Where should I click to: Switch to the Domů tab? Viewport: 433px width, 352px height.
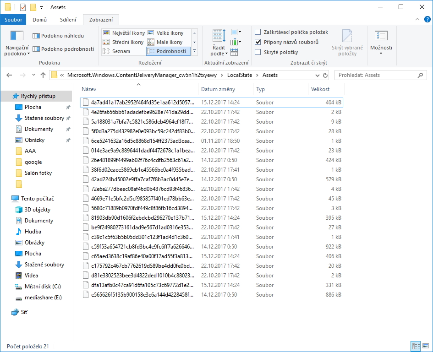click(x=39, y=20)
